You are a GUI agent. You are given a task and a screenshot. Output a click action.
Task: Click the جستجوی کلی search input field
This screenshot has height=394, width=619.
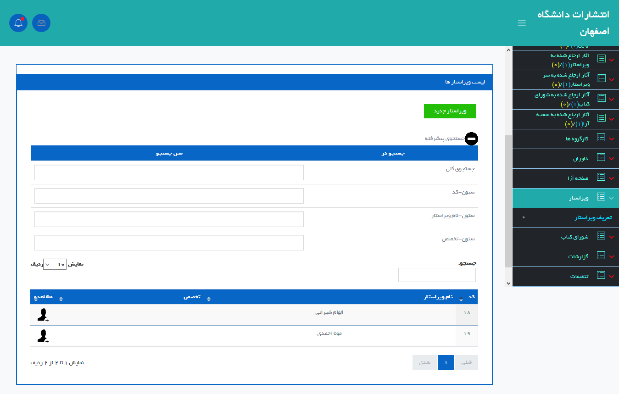click(x=169, y=172)
